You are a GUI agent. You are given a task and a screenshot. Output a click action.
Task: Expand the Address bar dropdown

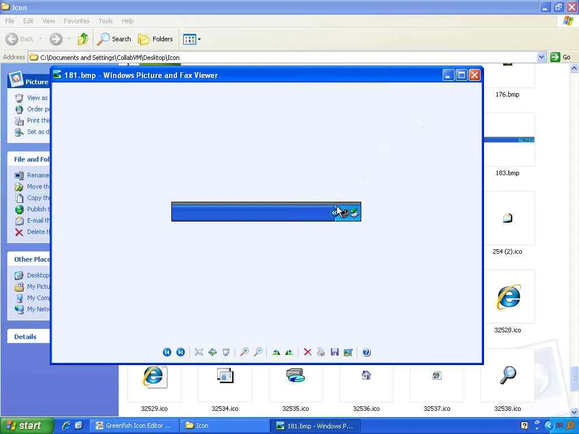541,57
